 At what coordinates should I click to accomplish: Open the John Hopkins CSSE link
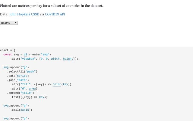click(24, 14)
